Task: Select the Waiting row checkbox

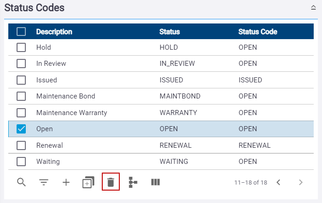Action: coord(21,162)
